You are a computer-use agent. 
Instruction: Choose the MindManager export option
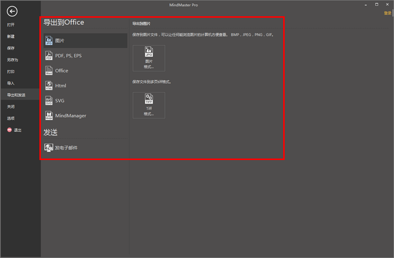[x=70, y=116]
